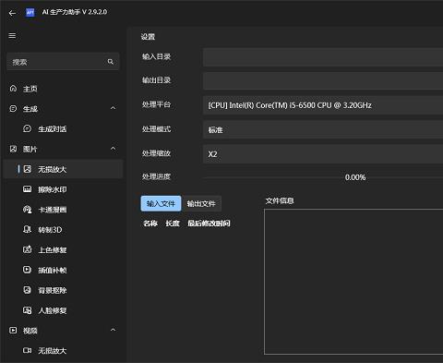The width and height of the screenshot is (443, 363).
Task: Click the 视频 category icon
Action: coord(13,331)
